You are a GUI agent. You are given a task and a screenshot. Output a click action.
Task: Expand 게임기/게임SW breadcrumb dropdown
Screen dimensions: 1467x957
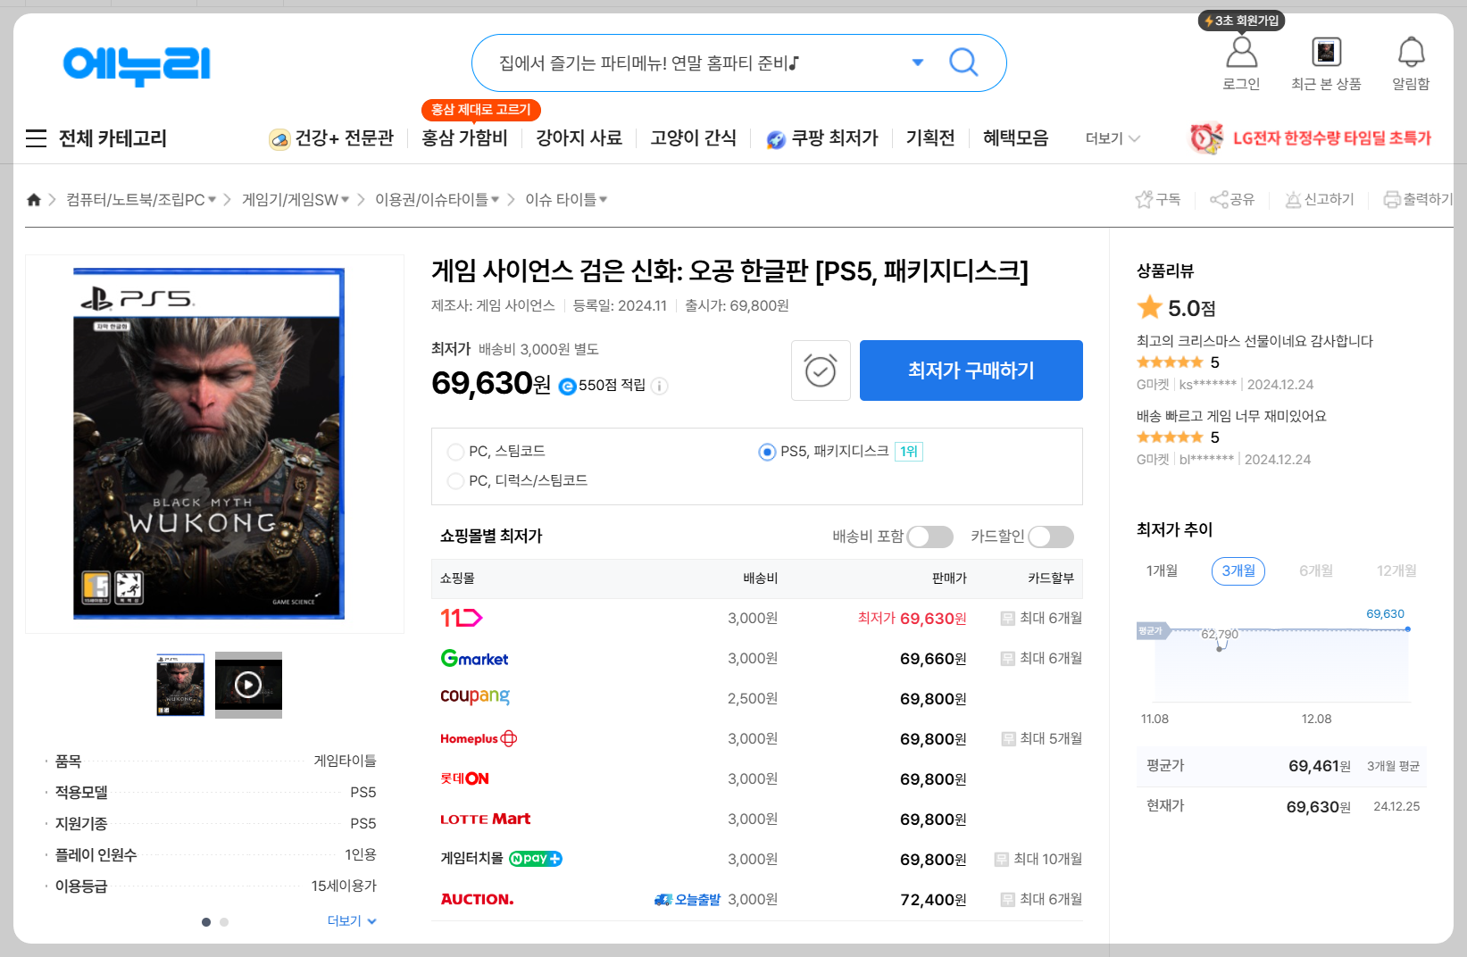coord(345,199)
